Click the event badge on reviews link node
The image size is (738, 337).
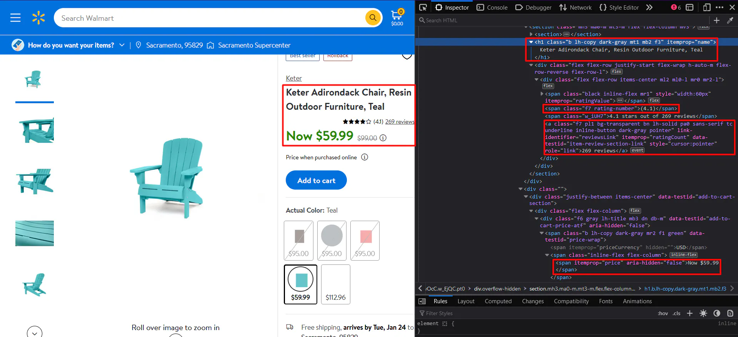(x=637, y=150)
